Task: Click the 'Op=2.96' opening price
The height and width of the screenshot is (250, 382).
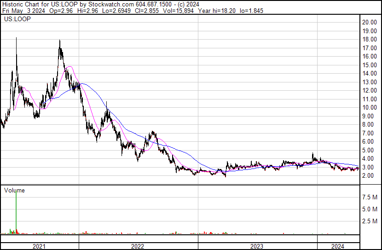Action: pos(61,11)
